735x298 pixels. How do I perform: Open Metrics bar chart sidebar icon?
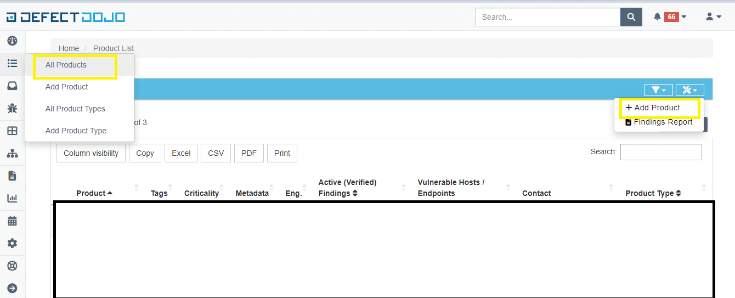[12, 198]
